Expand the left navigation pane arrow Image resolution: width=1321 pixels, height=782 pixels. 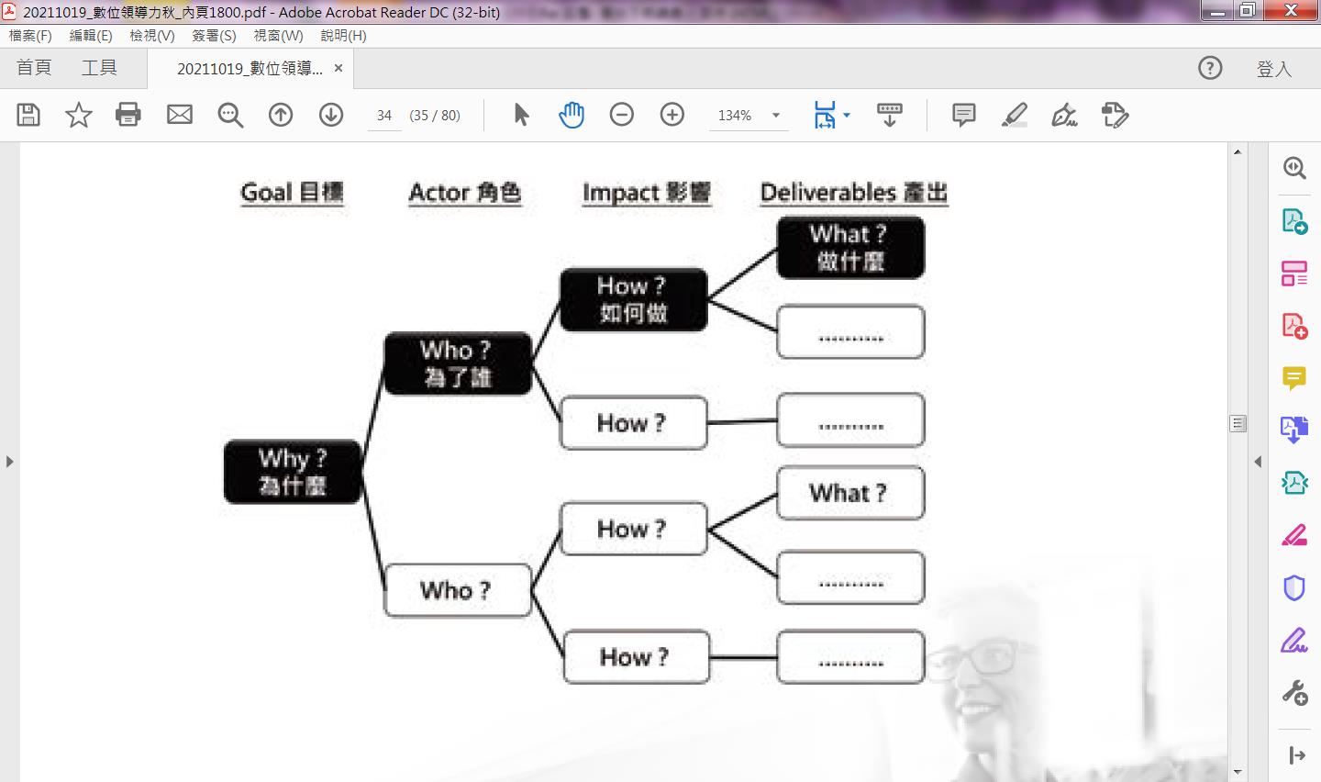coord(10,462)
